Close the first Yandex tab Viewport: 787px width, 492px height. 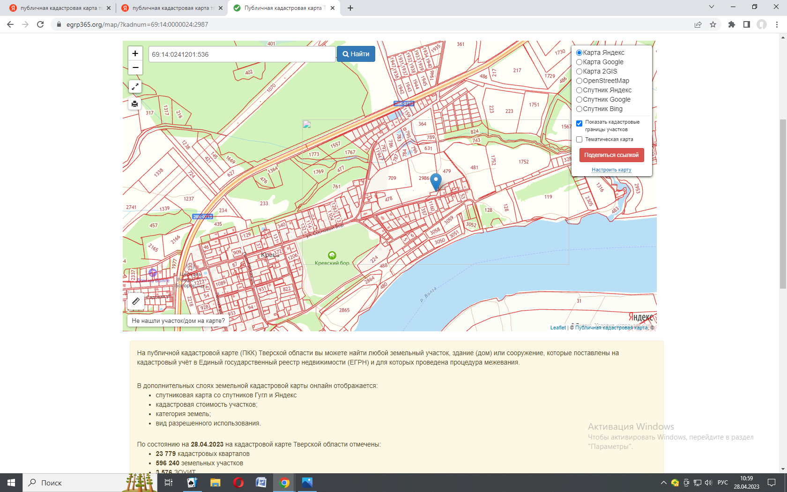click(x=109, y=8)
